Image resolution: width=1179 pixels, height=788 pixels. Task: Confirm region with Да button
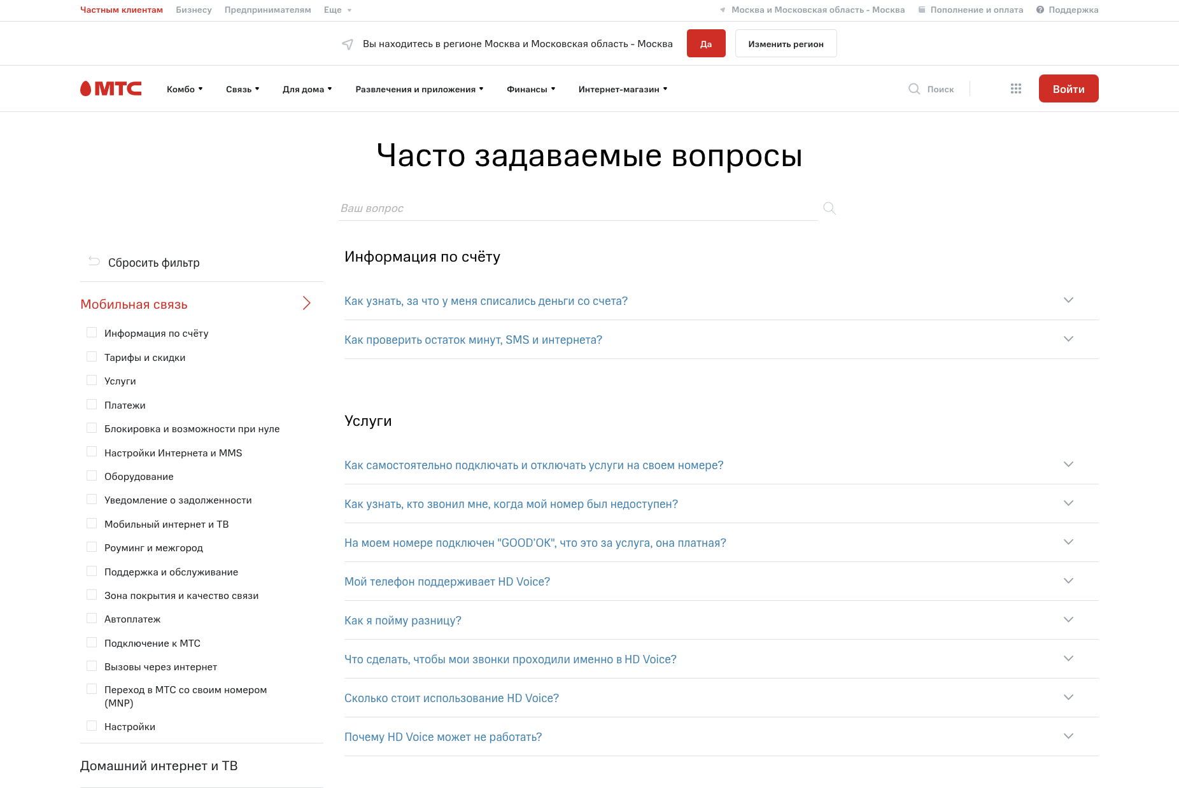(x=706, y=43)
